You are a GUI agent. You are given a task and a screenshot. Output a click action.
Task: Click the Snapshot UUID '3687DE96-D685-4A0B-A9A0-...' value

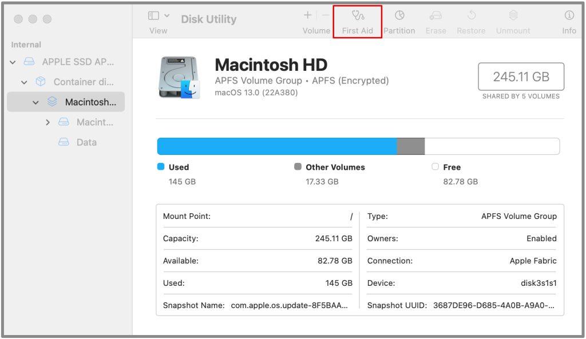click(x=494, y=305)
